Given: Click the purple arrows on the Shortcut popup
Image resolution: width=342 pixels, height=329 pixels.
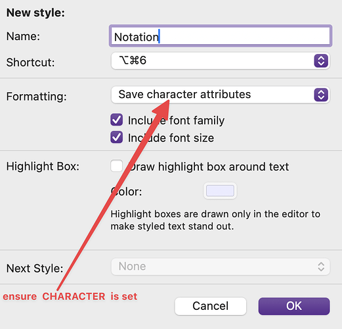Looking at the screenshot, I should tap(321, 61).
